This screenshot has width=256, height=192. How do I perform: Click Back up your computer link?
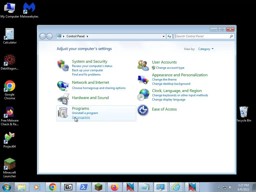(87, 70)
